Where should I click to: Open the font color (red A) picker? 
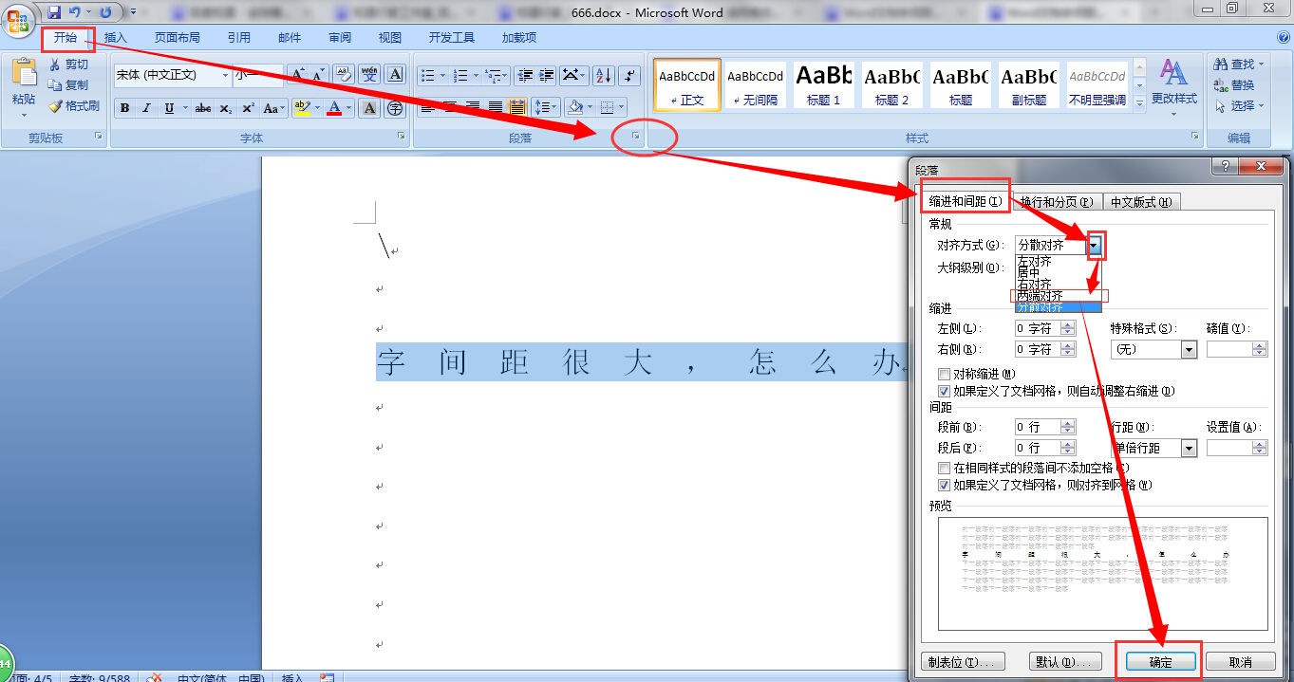pos(348,108)
